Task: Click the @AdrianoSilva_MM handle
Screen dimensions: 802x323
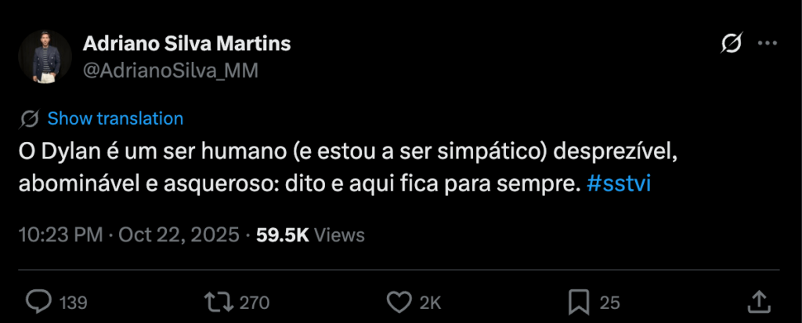Action: click(x=170, y=70)
